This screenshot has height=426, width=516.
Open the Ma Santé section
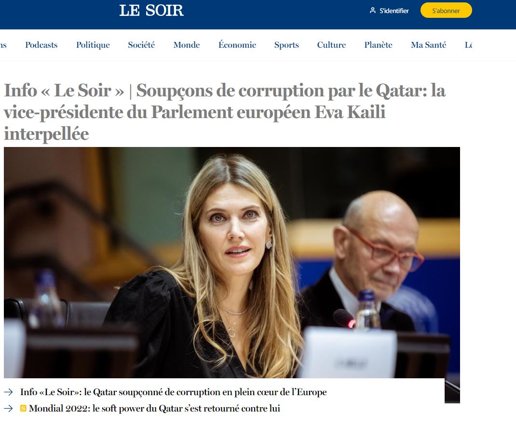coord(428,45)
